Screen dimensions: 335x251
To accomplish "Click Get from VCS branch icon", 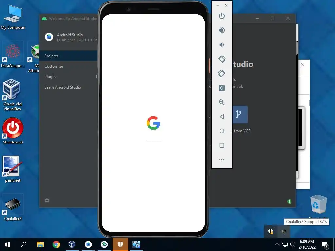I will tap(240, 114).
